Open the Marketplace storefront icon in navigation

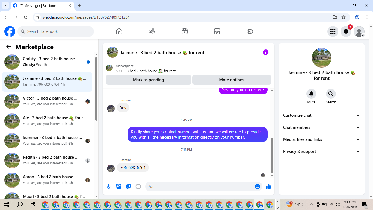[x=217, y=31]
